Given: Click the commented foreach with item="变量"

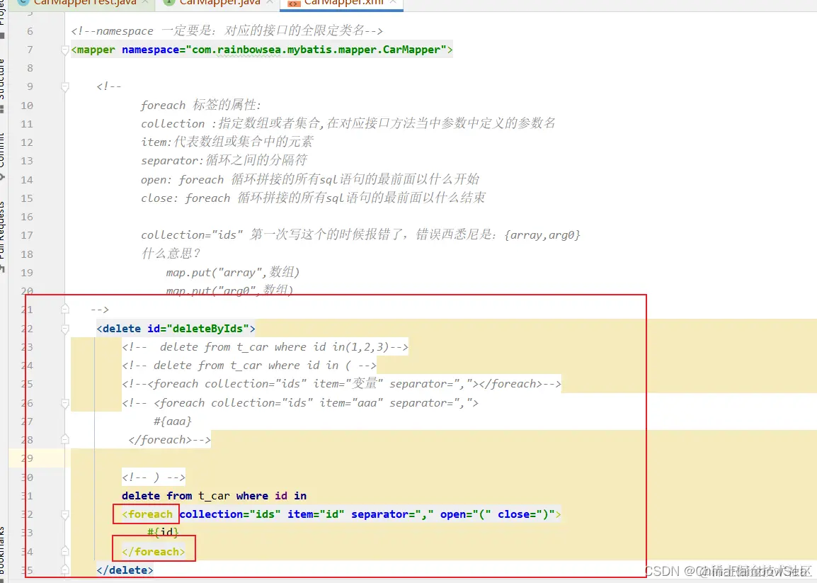Looking at the screenshot, I should click(341, 384).
